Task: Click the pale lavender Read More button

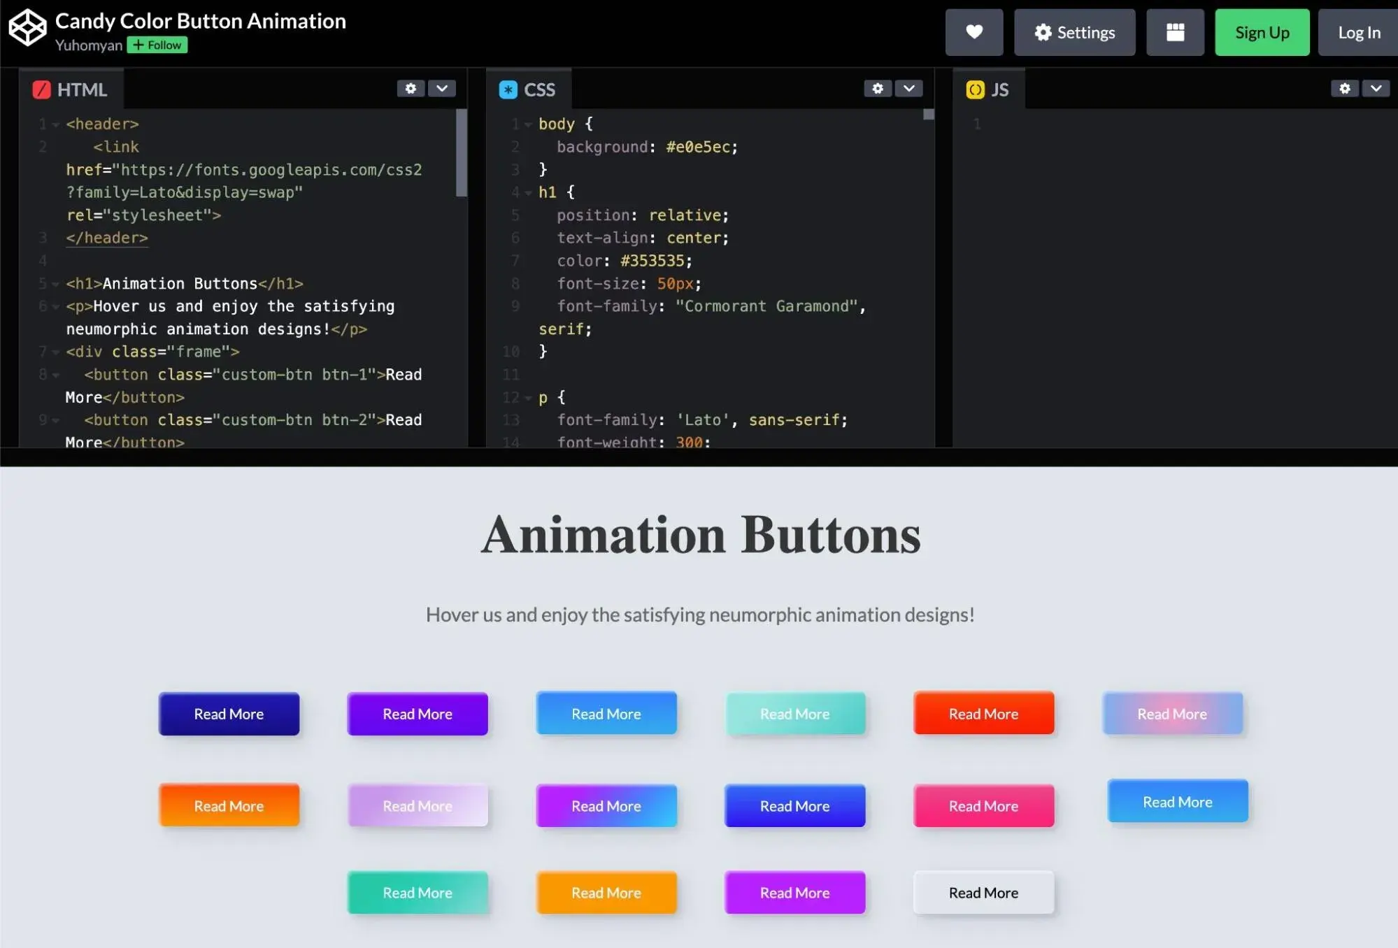Action: 418,805
